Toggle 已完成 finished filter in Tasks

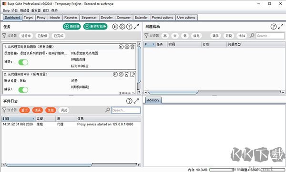[59, 36]
